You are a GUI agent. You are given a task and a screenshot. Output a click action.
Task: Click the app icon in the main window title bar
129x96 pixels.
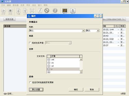coord(2,1)
